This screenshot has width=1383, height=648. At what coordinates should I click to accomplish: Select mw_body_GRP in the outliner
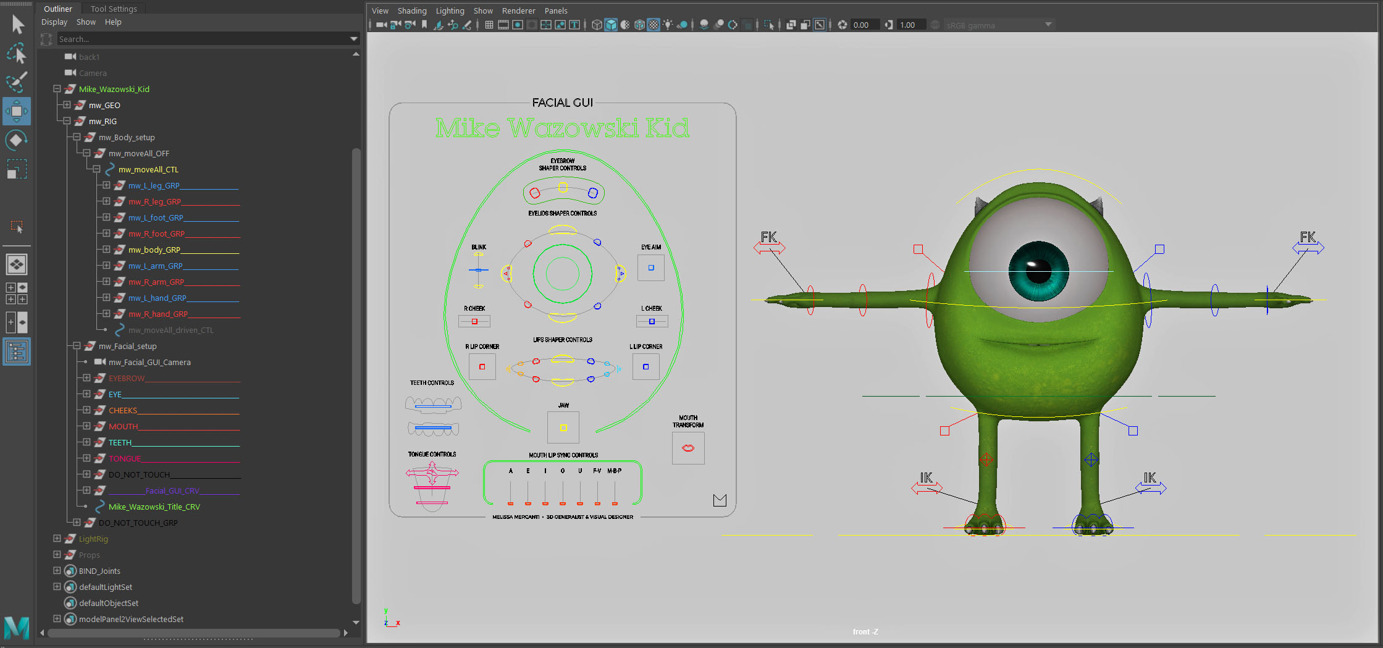(154, 250)
